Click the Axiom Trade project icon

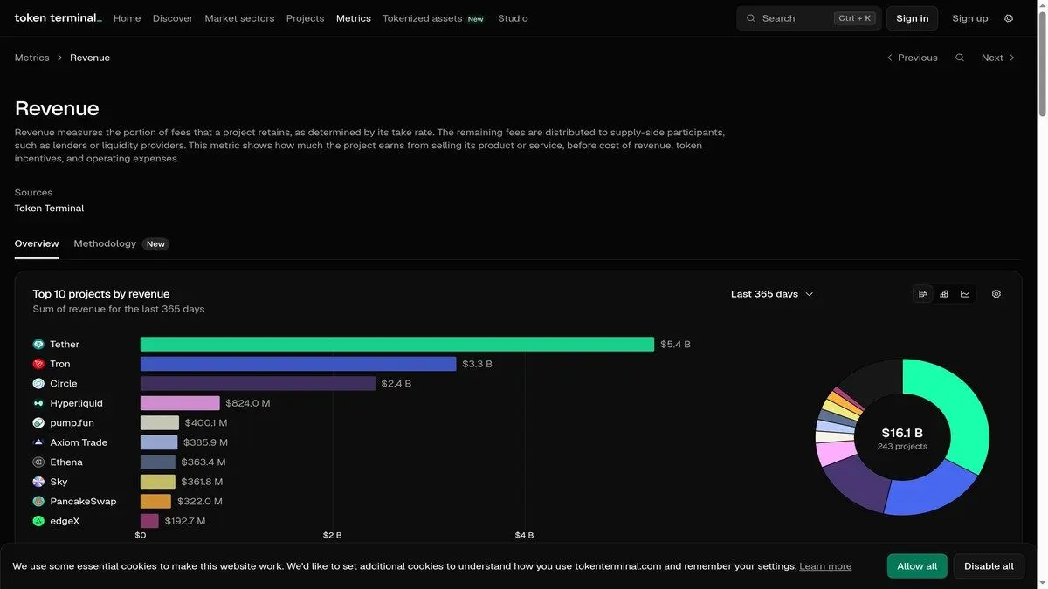tap(38, 442)
